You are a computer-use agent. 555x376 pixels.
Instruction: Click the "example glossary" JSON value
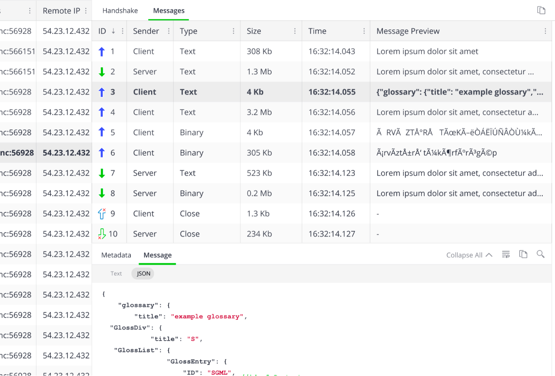[x=207, y=317]
